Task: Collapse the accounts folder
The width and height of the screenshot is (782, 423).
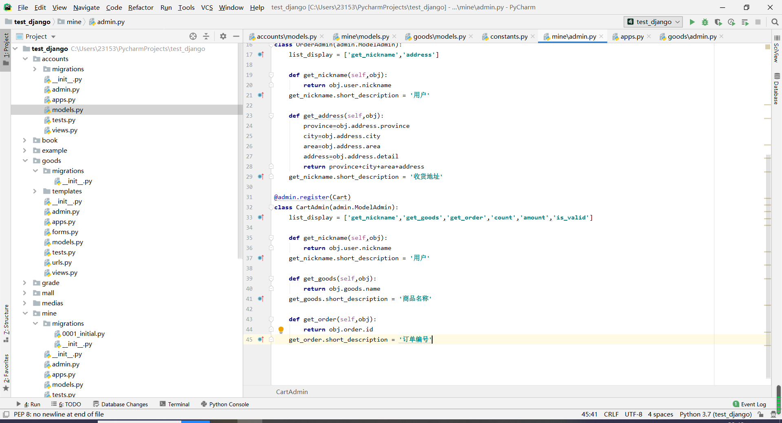Action: [25, 59]
